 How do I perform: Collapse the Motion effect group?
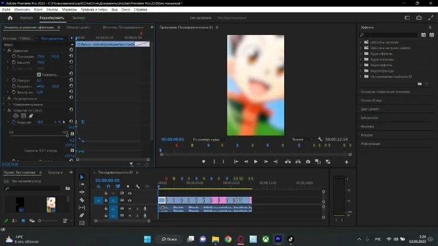pos(4,50)
